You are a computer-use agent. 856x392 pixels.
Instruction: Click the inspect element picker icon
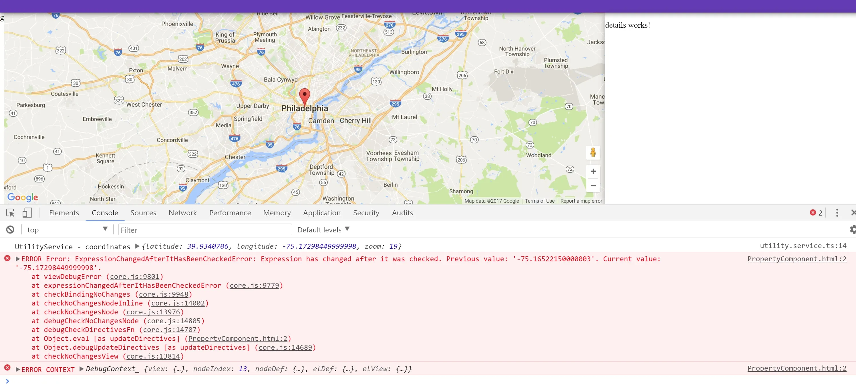pos(10,213)
